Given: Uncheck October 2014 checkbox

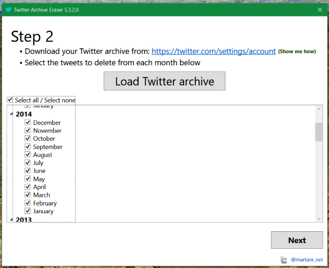Looking at the screenshot, I should (27, 139).
